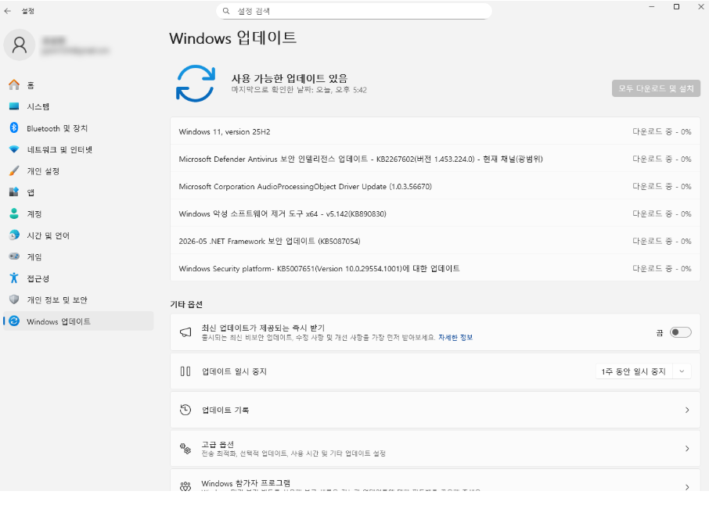The image size is (709, 509).
Task: Click the 홈 house icon
Action: 14,85
